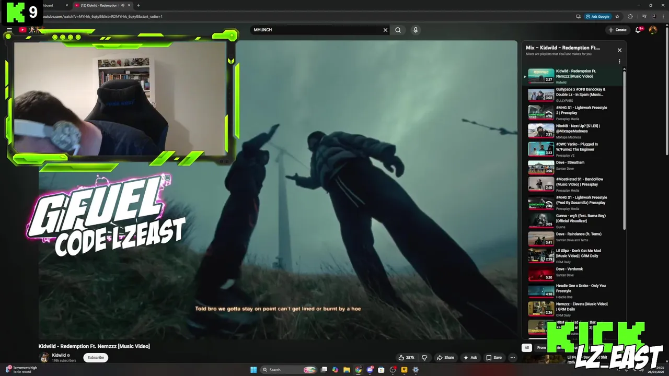Dislike the Kidwild video
Viewport: 669px width, 376px height.
coord(424,358)
